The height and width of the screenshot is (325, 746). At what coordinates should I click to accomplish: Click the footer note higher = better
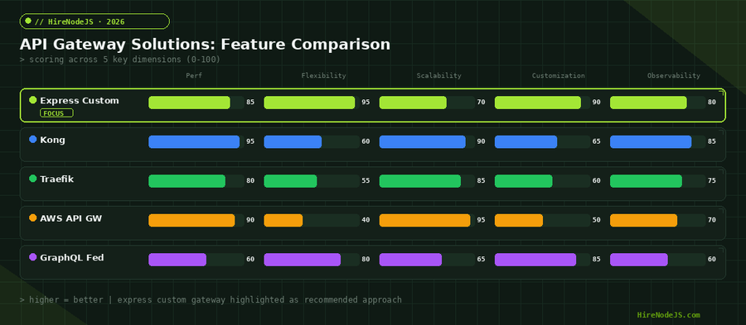tap(211, 300)
